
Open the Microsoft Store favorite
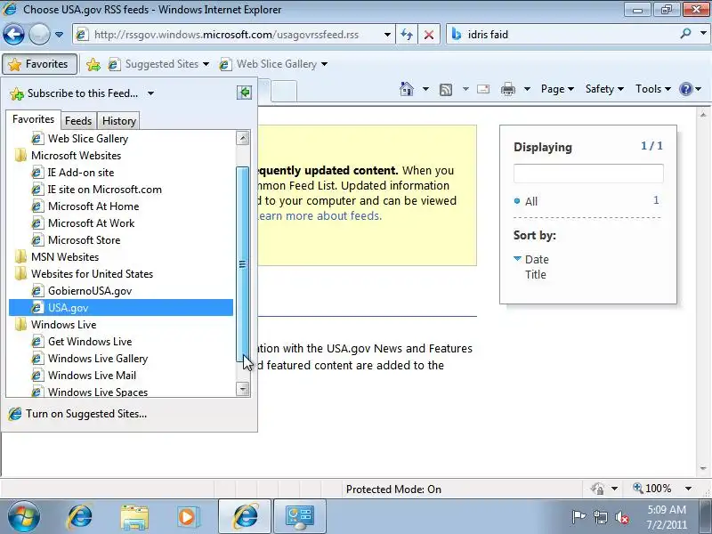[x=84, y=239]
